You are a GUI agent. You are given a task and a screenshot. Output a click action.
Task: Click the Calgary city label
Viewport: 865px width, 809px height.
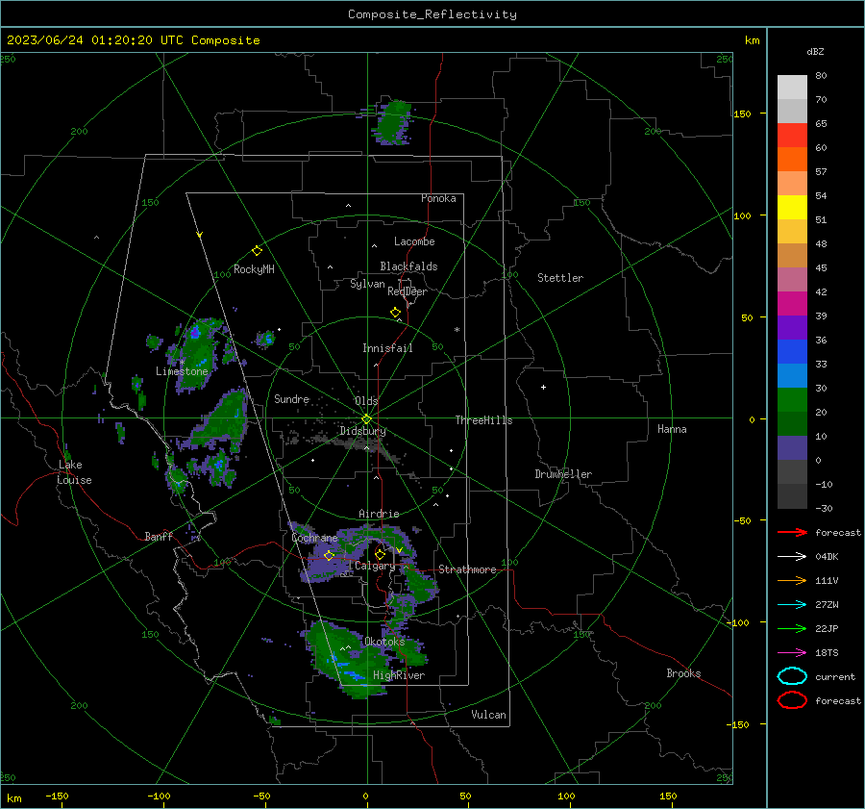coord(375,566)
